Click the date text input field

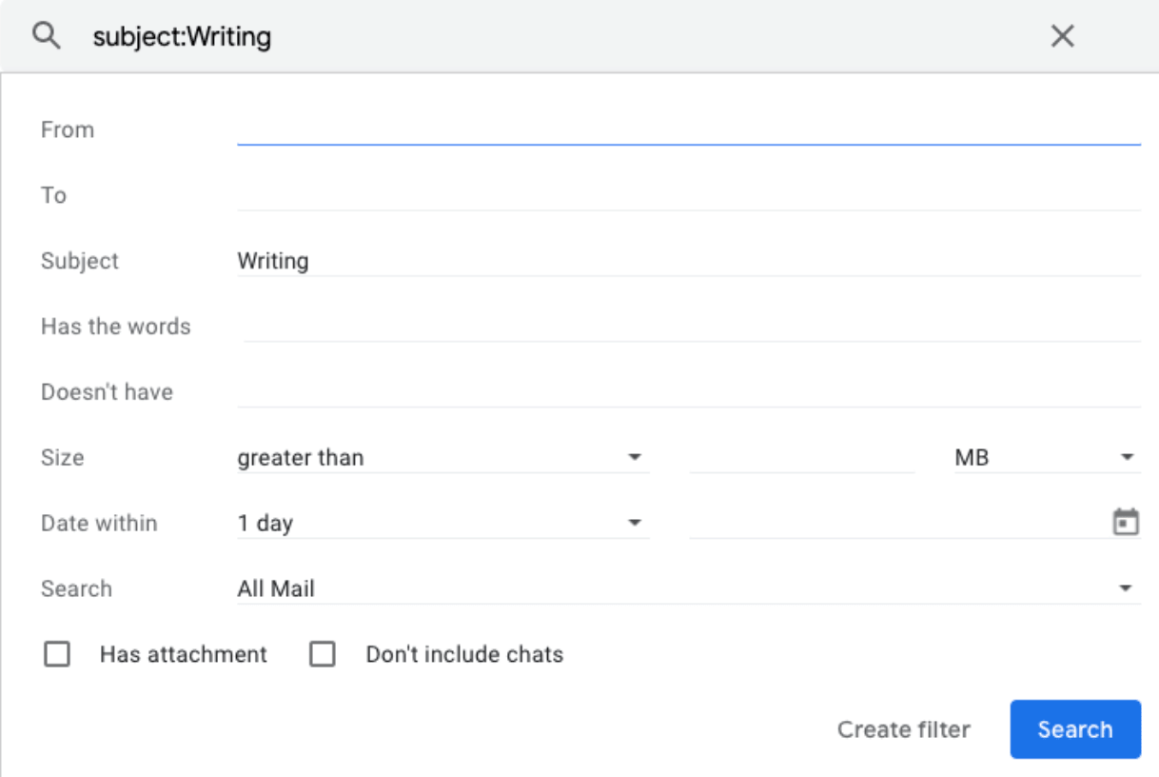click(894, 523)
